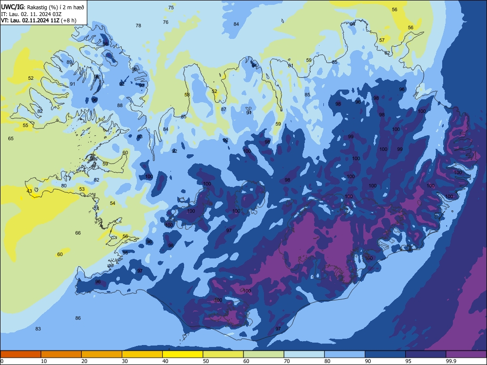
Task: Click the humidity value 58 on the map
Action: pos(187,95)
